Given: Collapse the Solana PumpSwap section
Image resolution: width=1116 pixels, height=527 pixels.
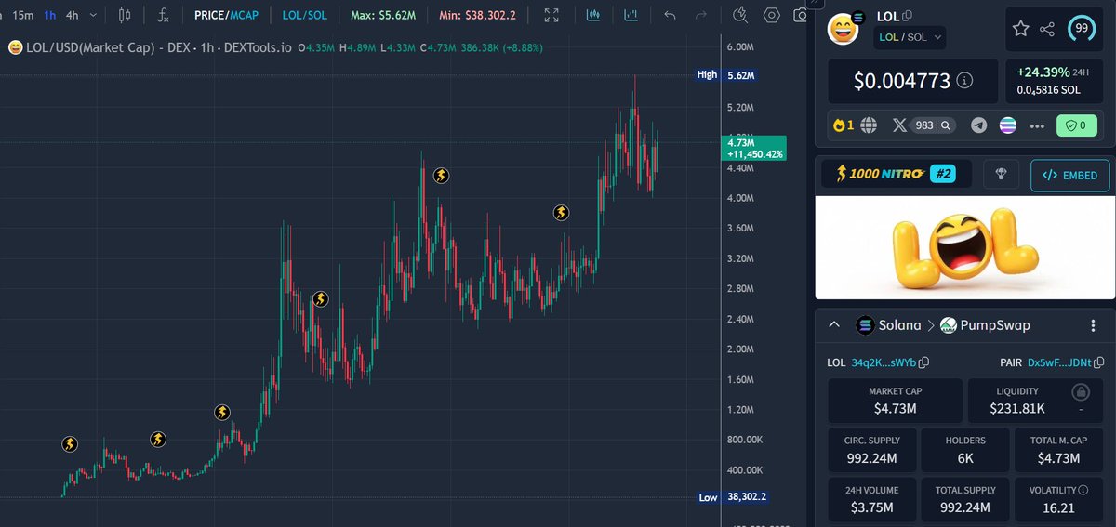Looking at the screenshot, I should tap(834, 325).
